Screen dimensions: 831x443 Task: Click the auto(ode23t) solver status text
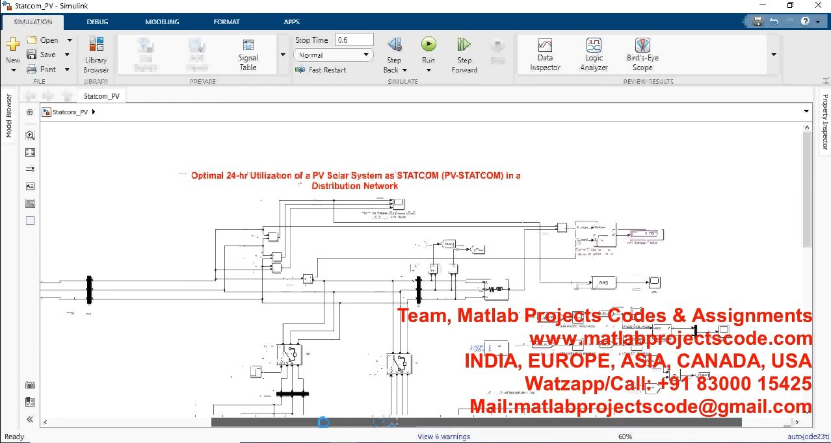pyautogui.click(x=808, y=437)
